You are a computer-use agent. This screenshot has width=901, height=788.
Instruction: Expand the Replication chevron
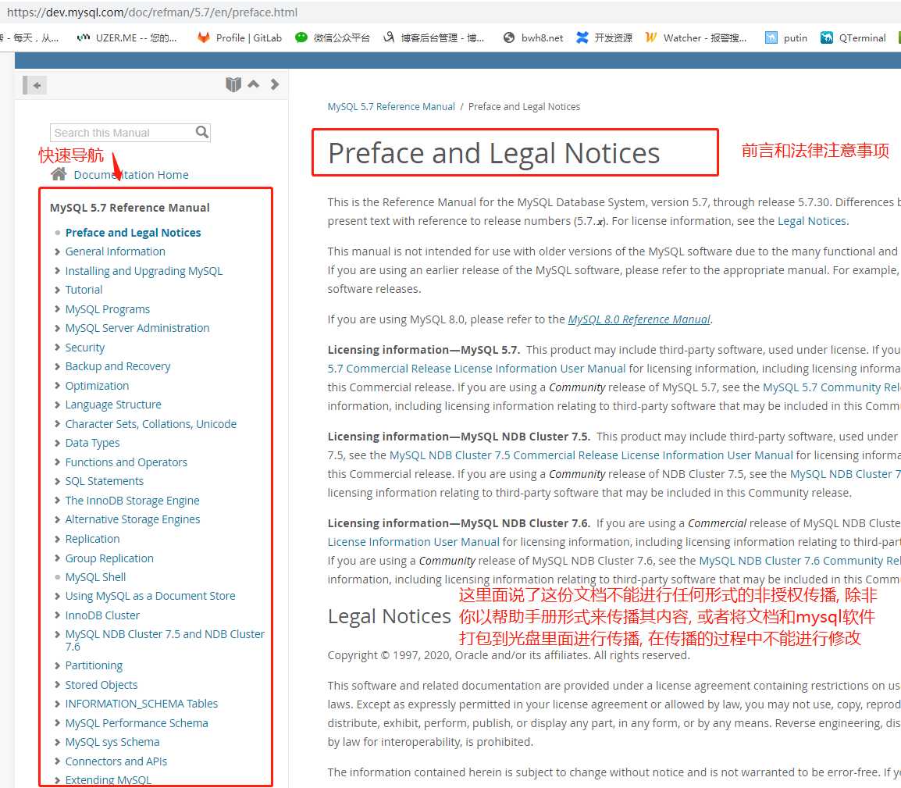click(x=57, y=539)
